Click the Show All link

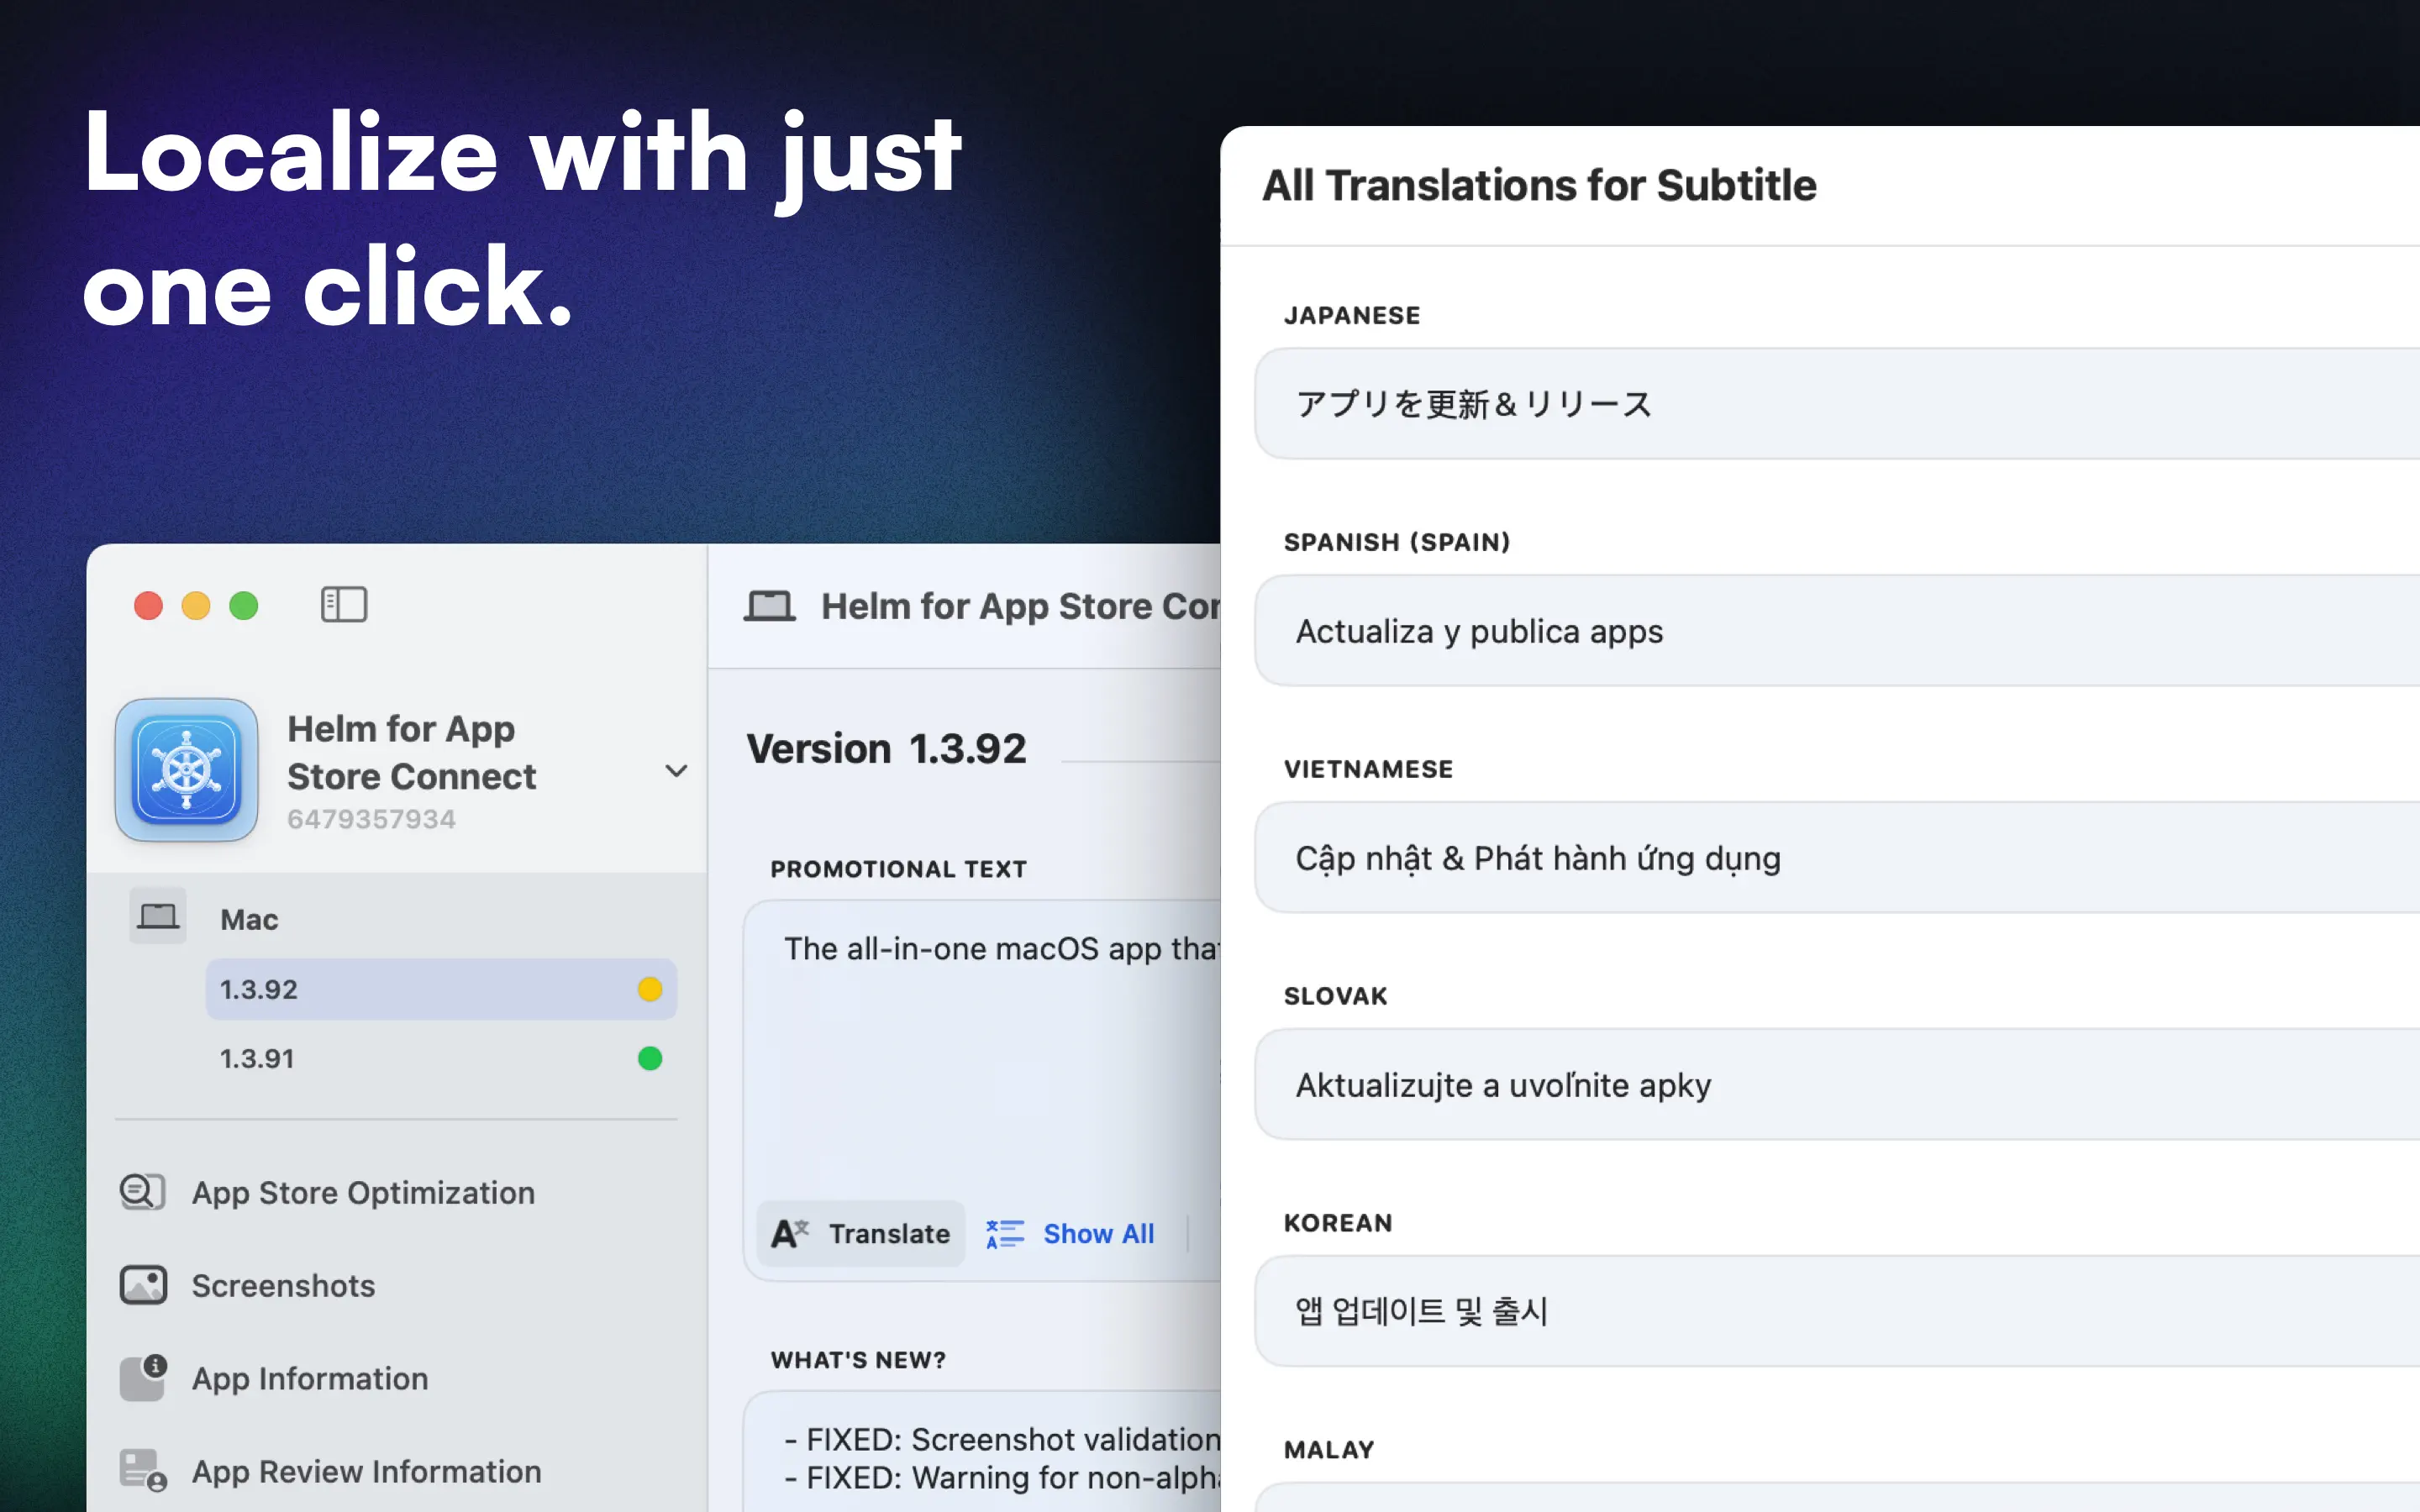[1098, 1234]
